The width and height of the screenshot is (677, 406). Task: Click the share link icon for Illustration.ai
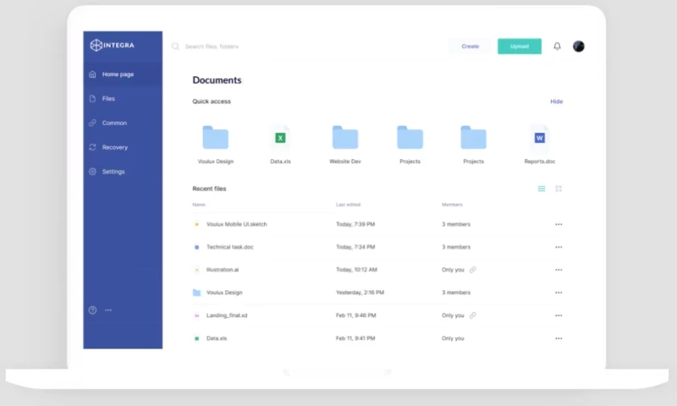tap(473, 270)
